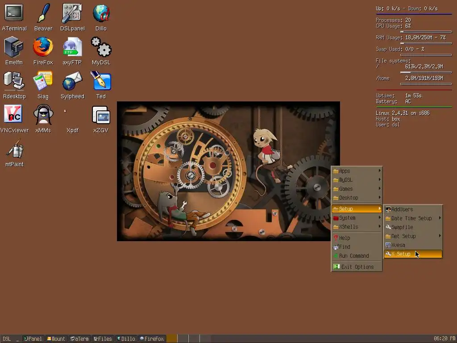Open the Xpdf desktop icon
Screen dimensions: 457x343
tap(72, 130)
